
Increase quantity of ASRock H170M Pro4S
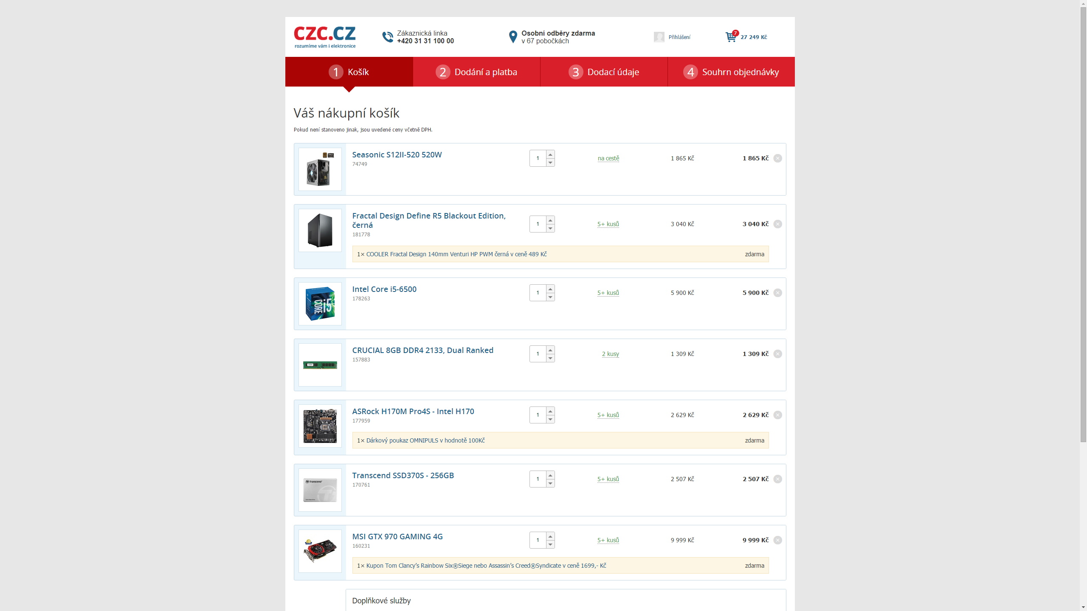550,411
